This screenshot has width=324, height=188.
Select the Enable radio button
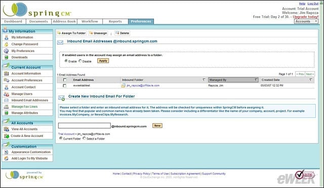pos(66,61)
